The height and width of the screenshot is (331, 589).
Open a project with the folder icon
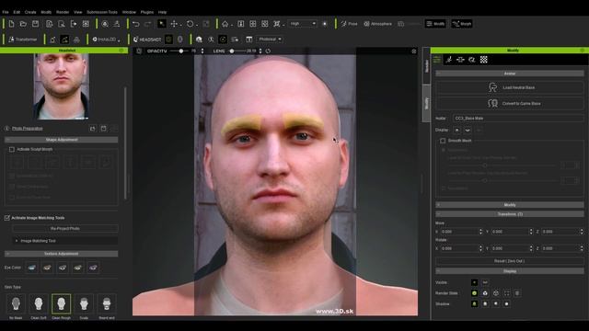click(x=23, y=24)
